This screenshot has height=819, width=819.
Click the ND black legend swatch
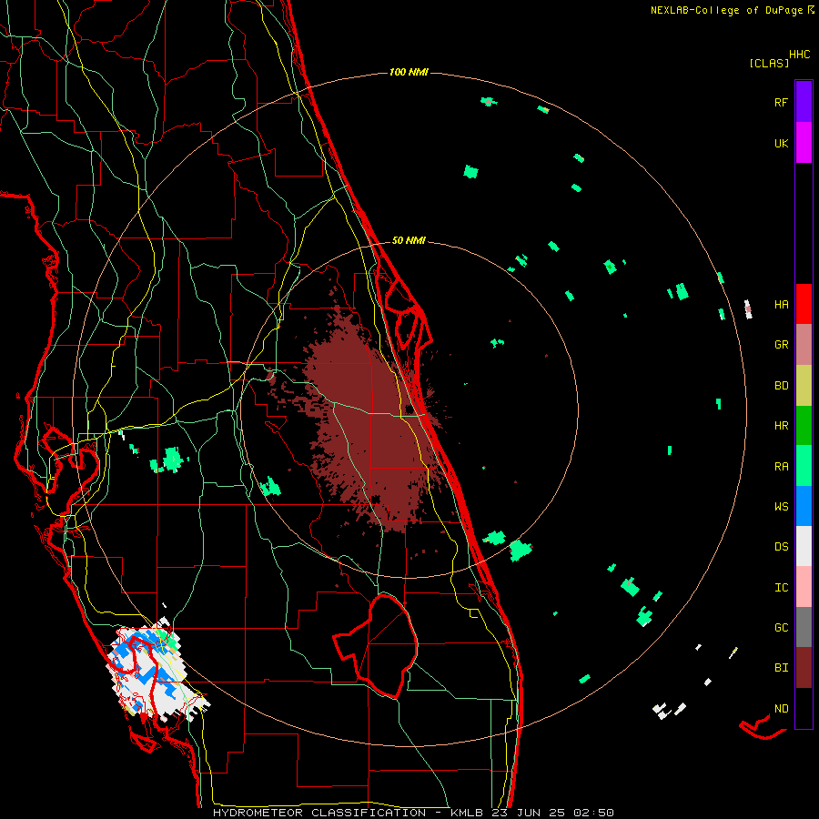pyautogui.click(x=804, y=708)
